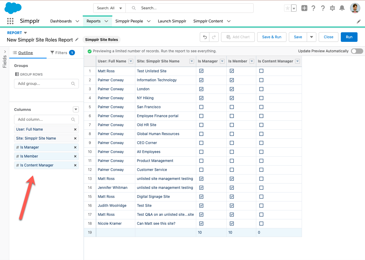The width and height of the screenshot is (365, 260).
Task: Uncheck Is Manager for Test Unlisted Site
Action: tap(201, 71)
